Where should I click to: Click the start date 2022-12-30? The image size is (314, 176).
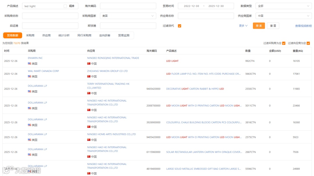click(x=191, y=6)
